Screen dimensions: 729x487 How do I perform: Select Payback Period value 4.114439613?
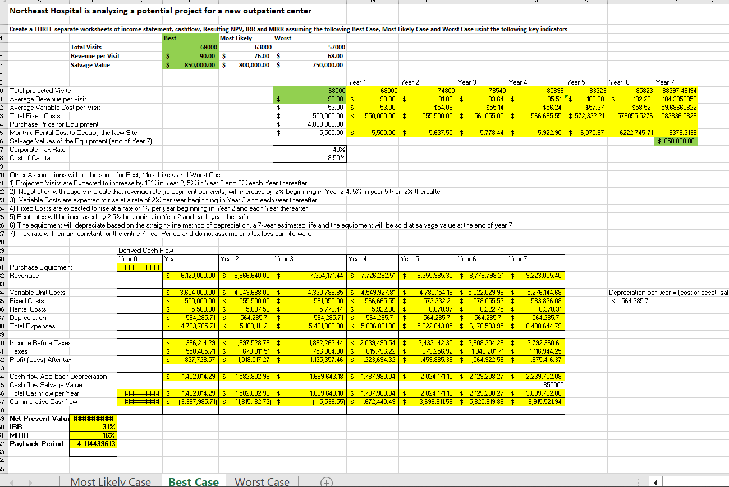click(93, 444)
